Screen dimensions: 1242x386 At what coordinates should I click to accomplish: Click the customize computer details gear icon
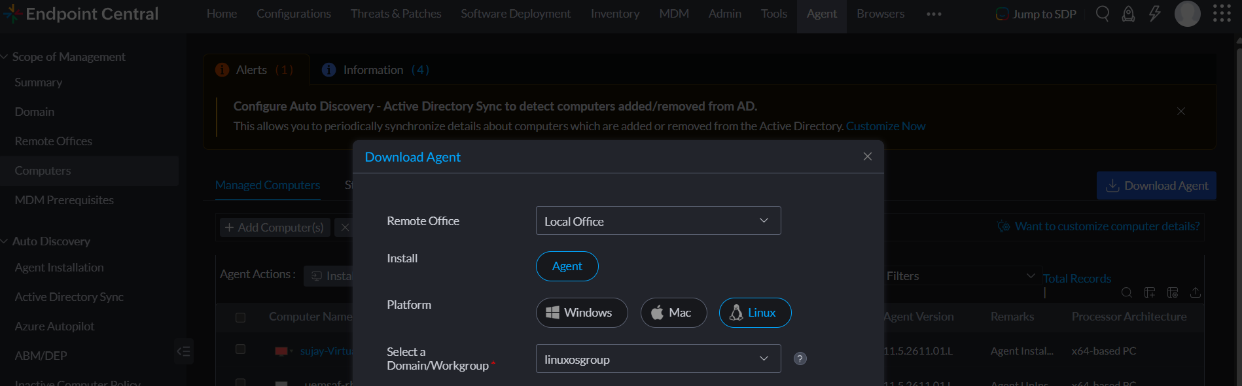point(1003,226)
